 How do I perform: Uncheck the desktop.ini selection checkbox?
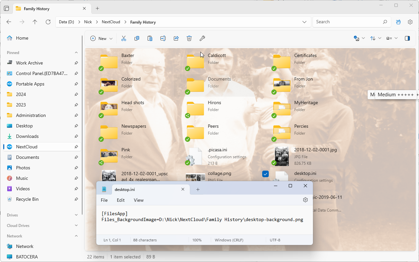[265, 174]
